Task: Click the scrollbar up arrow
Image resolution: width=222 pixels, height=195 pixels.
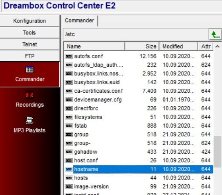Action: pyautogui.click(x=218, y=47)
